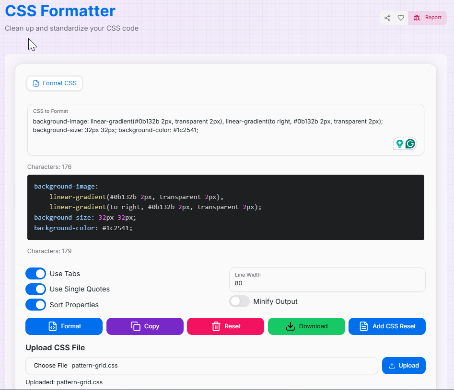The image size is (454, 390).
Task: Disable Sort Properties
Action: (35, 304)
